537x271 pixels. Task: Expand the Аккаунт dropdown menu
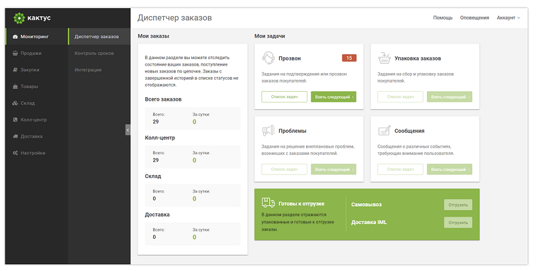click(x=508, y=18)
